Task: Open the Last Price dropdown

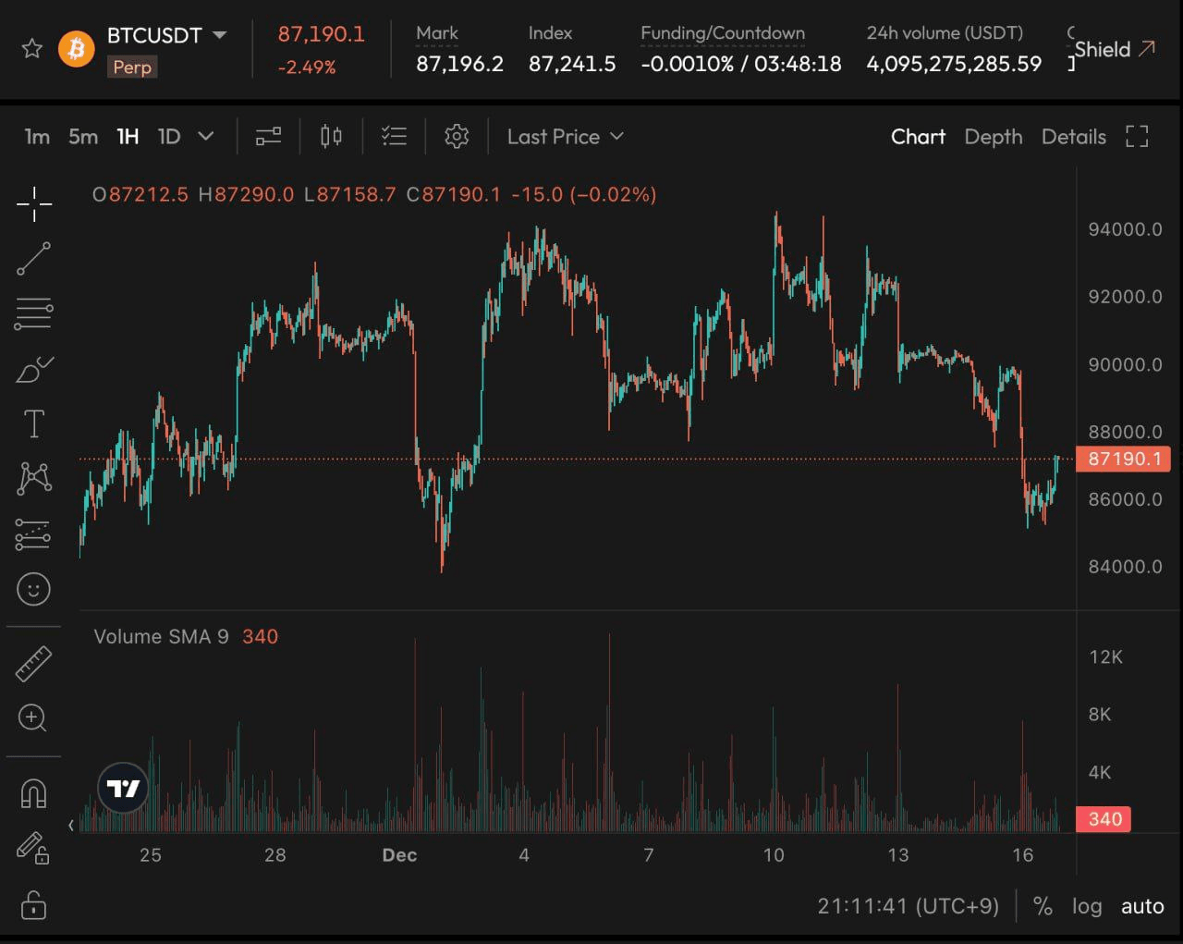Action: [566, 137]
